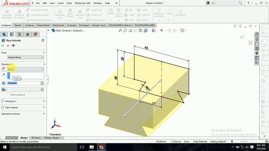
Task: Open Hide/Show Items eye icon
Action: tap(161, 31)
